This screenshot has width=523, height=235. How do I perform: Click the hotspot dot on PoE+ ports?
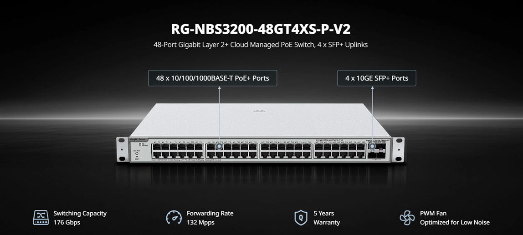(x=220, y=146)
